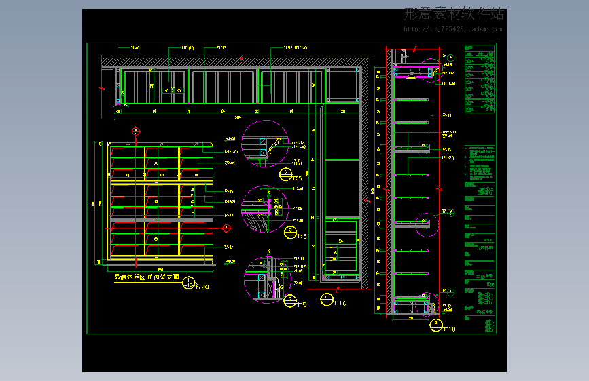Click the yellow detail bubble labeled c

coord(286,174)
